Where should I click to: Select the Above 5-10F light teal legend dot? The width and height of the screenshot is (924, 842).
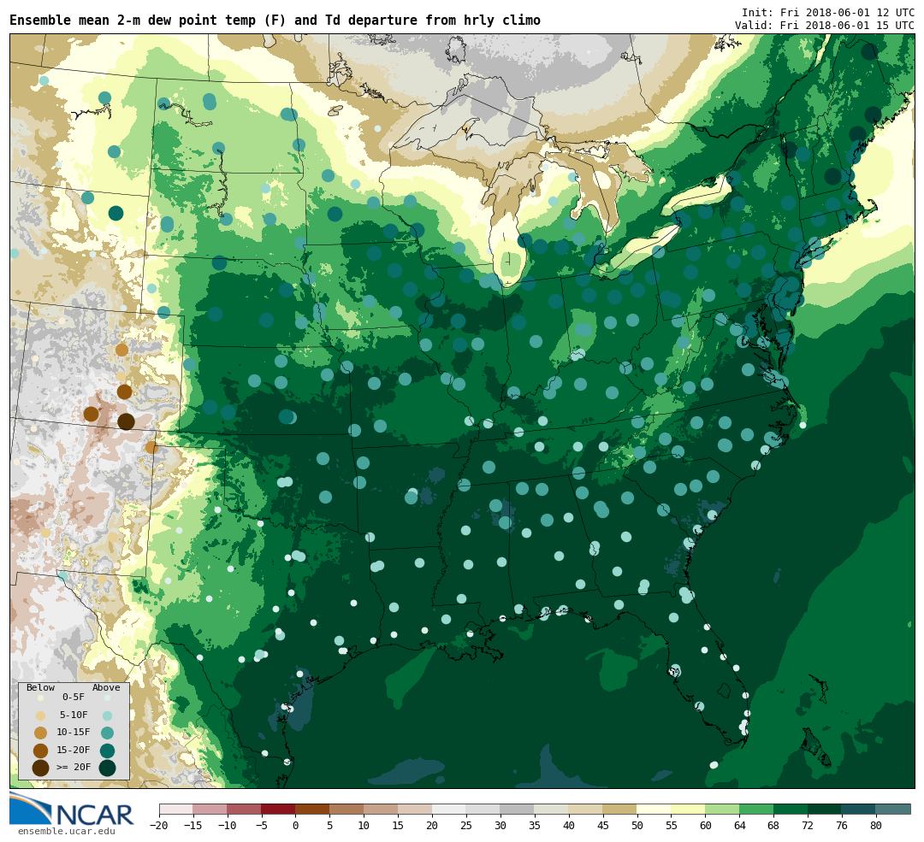click(x=107, y=715)
